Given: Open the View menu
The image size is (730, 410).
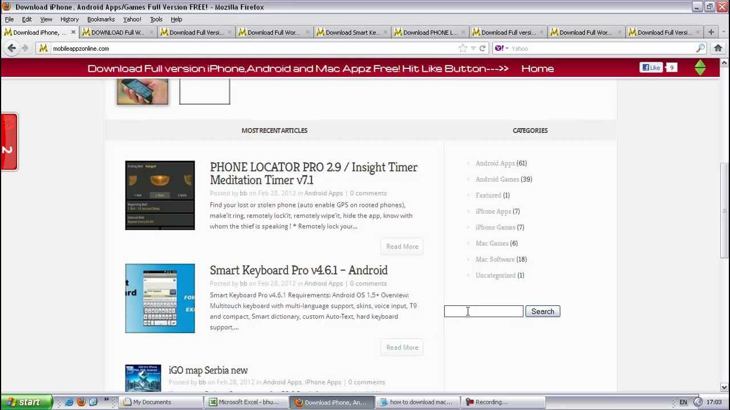Looking at the screenshot, I should pyautogui.click(x=46, y=19).
